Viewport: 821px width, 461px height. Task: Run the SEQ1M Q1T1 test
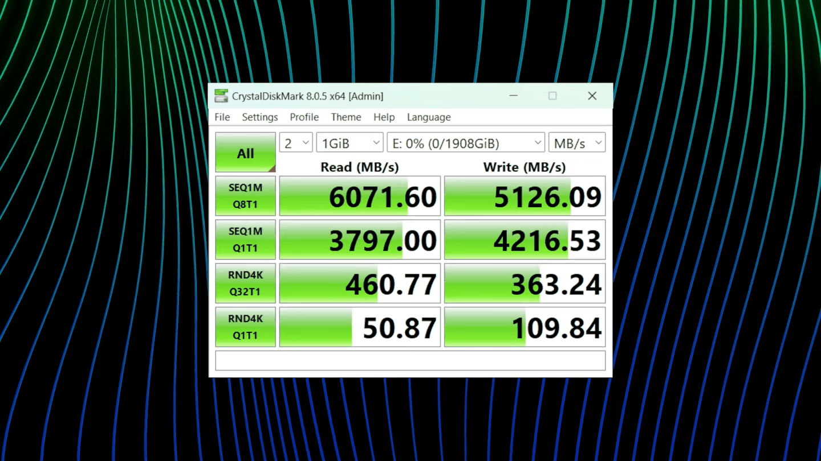[x=245, y=239]
